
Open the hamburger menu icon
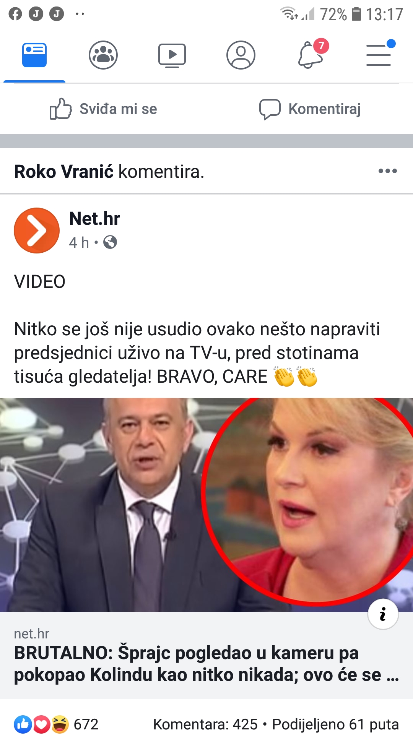[380, 54]
